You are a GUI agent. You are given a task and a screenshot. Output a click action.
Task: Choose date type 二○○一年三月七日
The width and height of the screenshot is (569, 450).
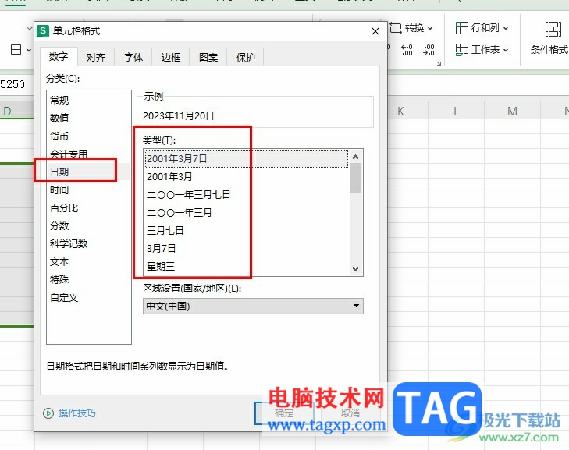tap(247, 195)
